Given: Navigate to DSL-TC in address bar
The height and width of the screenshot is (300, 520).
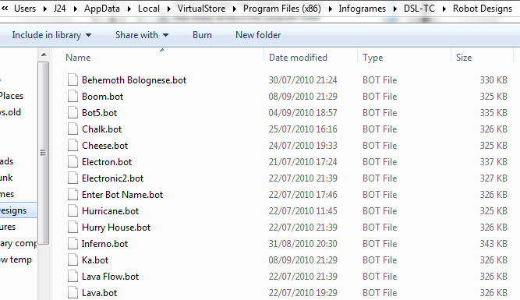Looking at the screenshot, I should [x=419, y=9].
